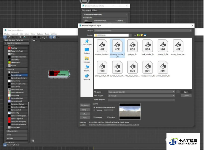Click the View button below Info...

[85, 118]
